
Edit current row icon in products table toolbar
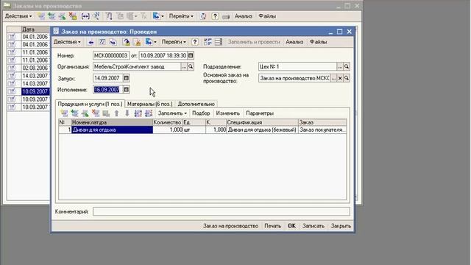pos(85,113)
